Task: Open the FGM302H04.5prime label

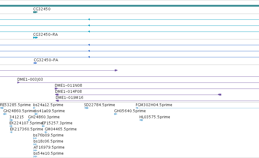Action: tap(154, 105)
